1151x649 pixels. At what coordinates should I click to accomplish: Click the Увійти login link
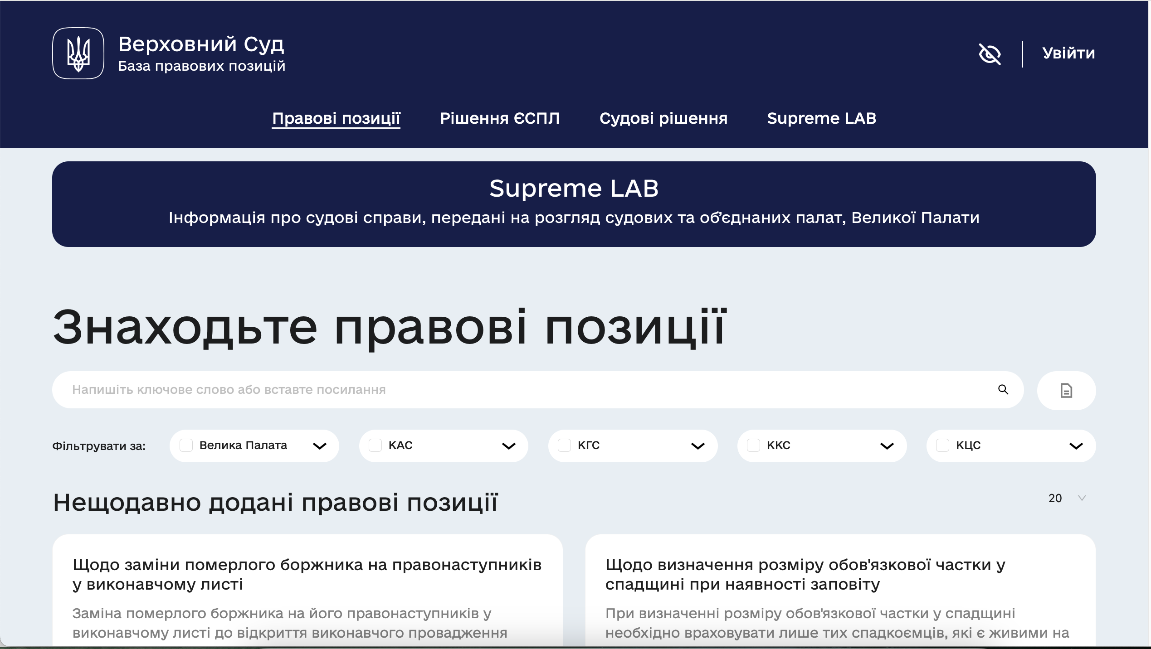click(1068, 53)
